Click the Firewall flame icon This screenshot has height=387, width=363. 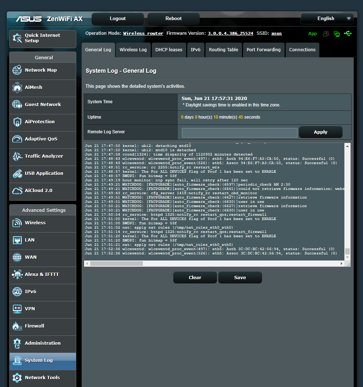tap(17, 326)
